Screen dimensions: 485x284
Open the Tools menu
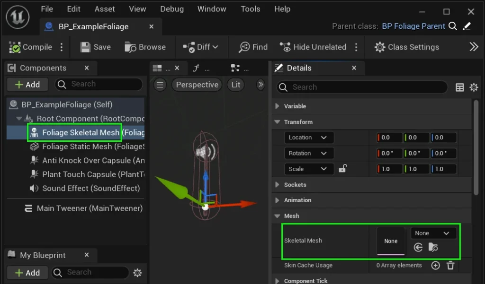(x=250, y=9)
